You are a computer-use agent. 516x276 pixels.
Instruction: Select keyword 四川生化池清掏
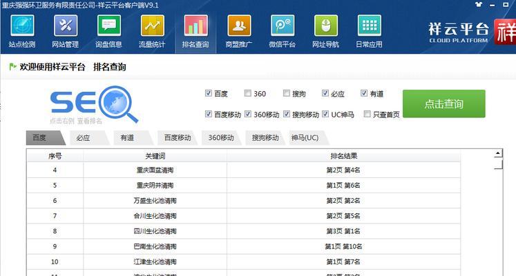coord(155,231)
